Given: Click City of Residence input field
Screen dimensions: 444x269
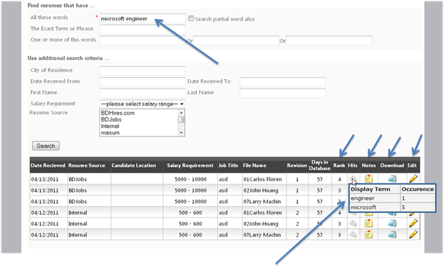Looking at the screenshot, I should pos(143,71).
